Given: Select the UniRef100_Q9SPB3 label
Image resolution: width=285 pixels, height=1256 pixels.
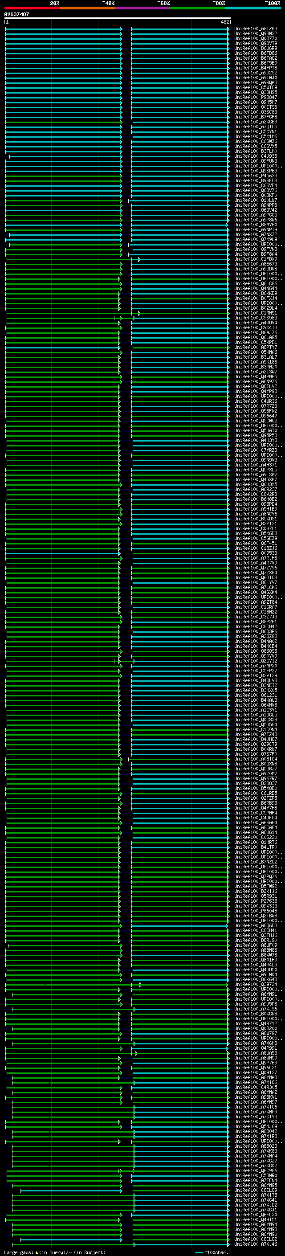Looking at the screenshot, I should pyautogui.click(x=255, y=171).
